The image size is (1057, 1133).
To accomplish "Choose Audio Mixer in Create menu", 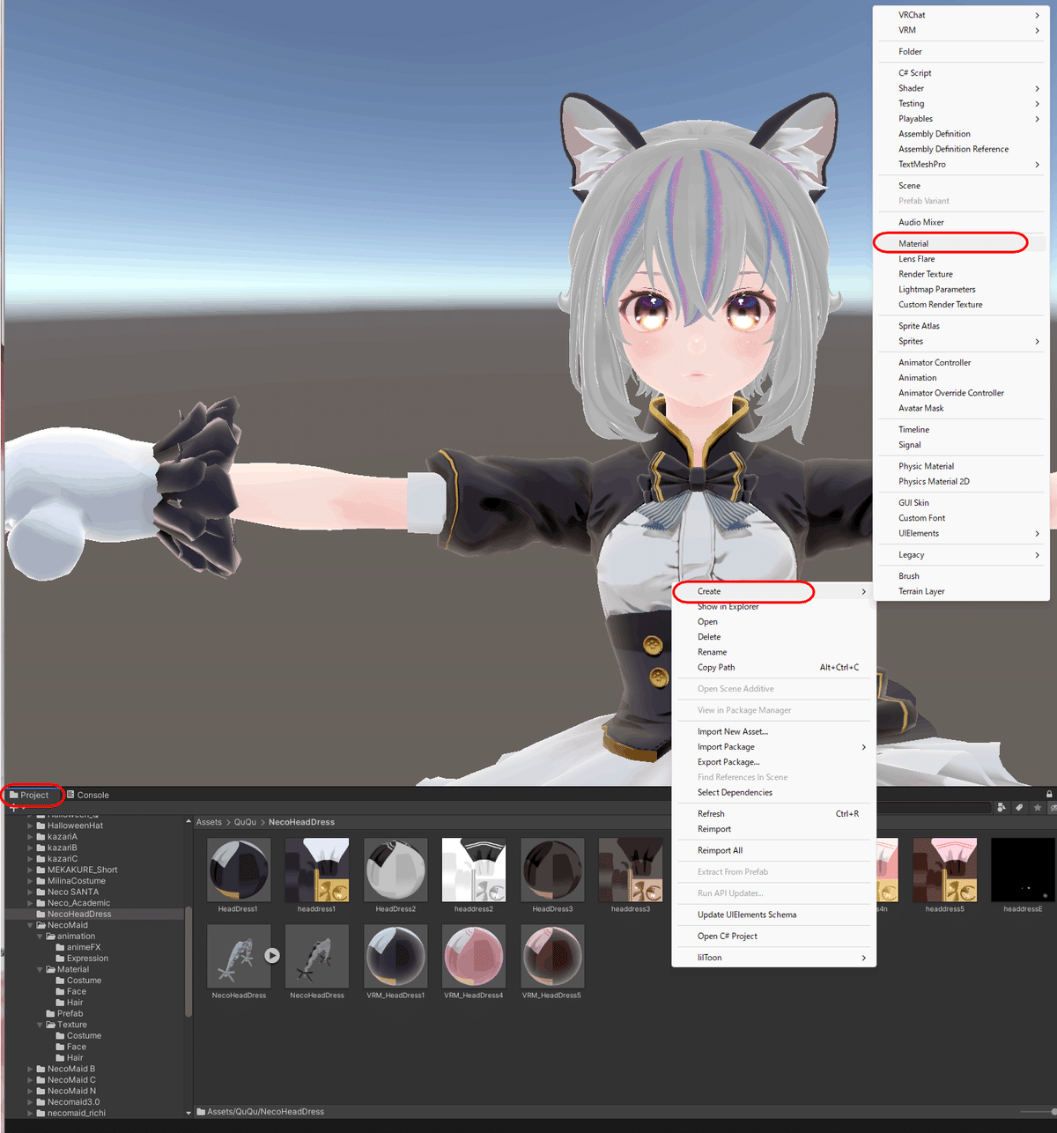I will tap(961, 222).
